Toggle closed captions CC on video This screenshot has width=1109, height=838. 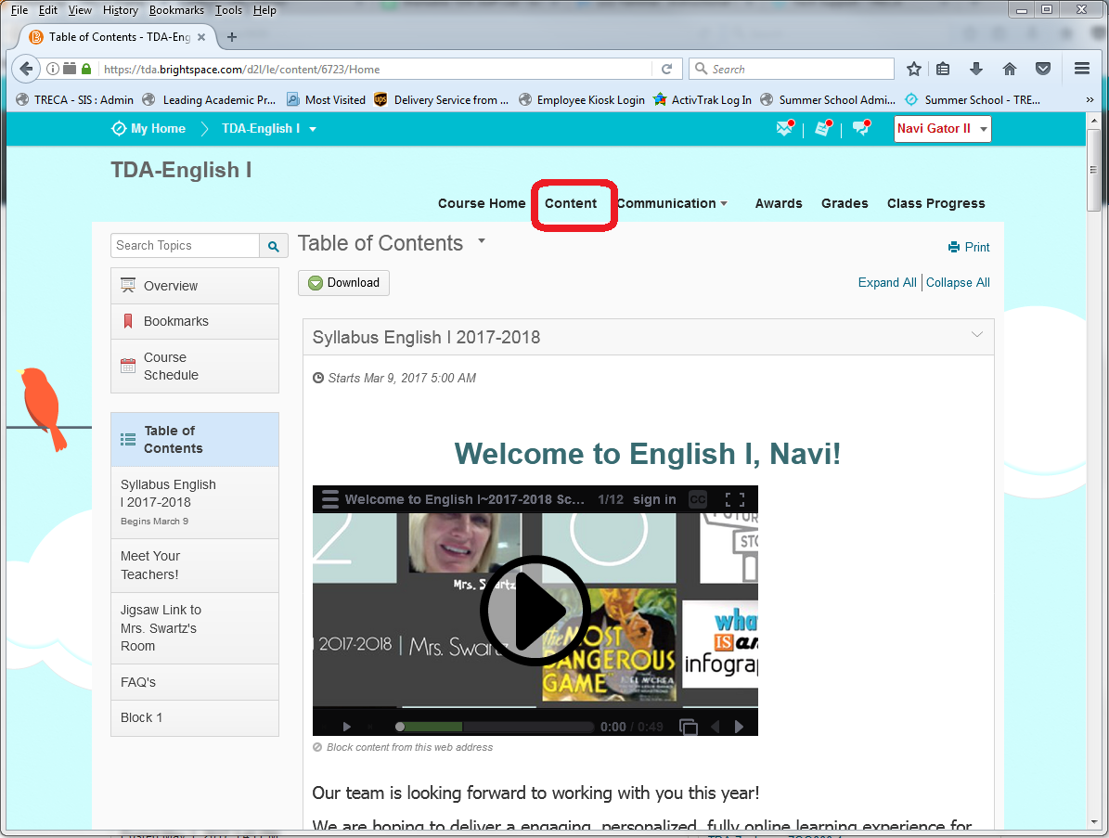coord(697,499)
